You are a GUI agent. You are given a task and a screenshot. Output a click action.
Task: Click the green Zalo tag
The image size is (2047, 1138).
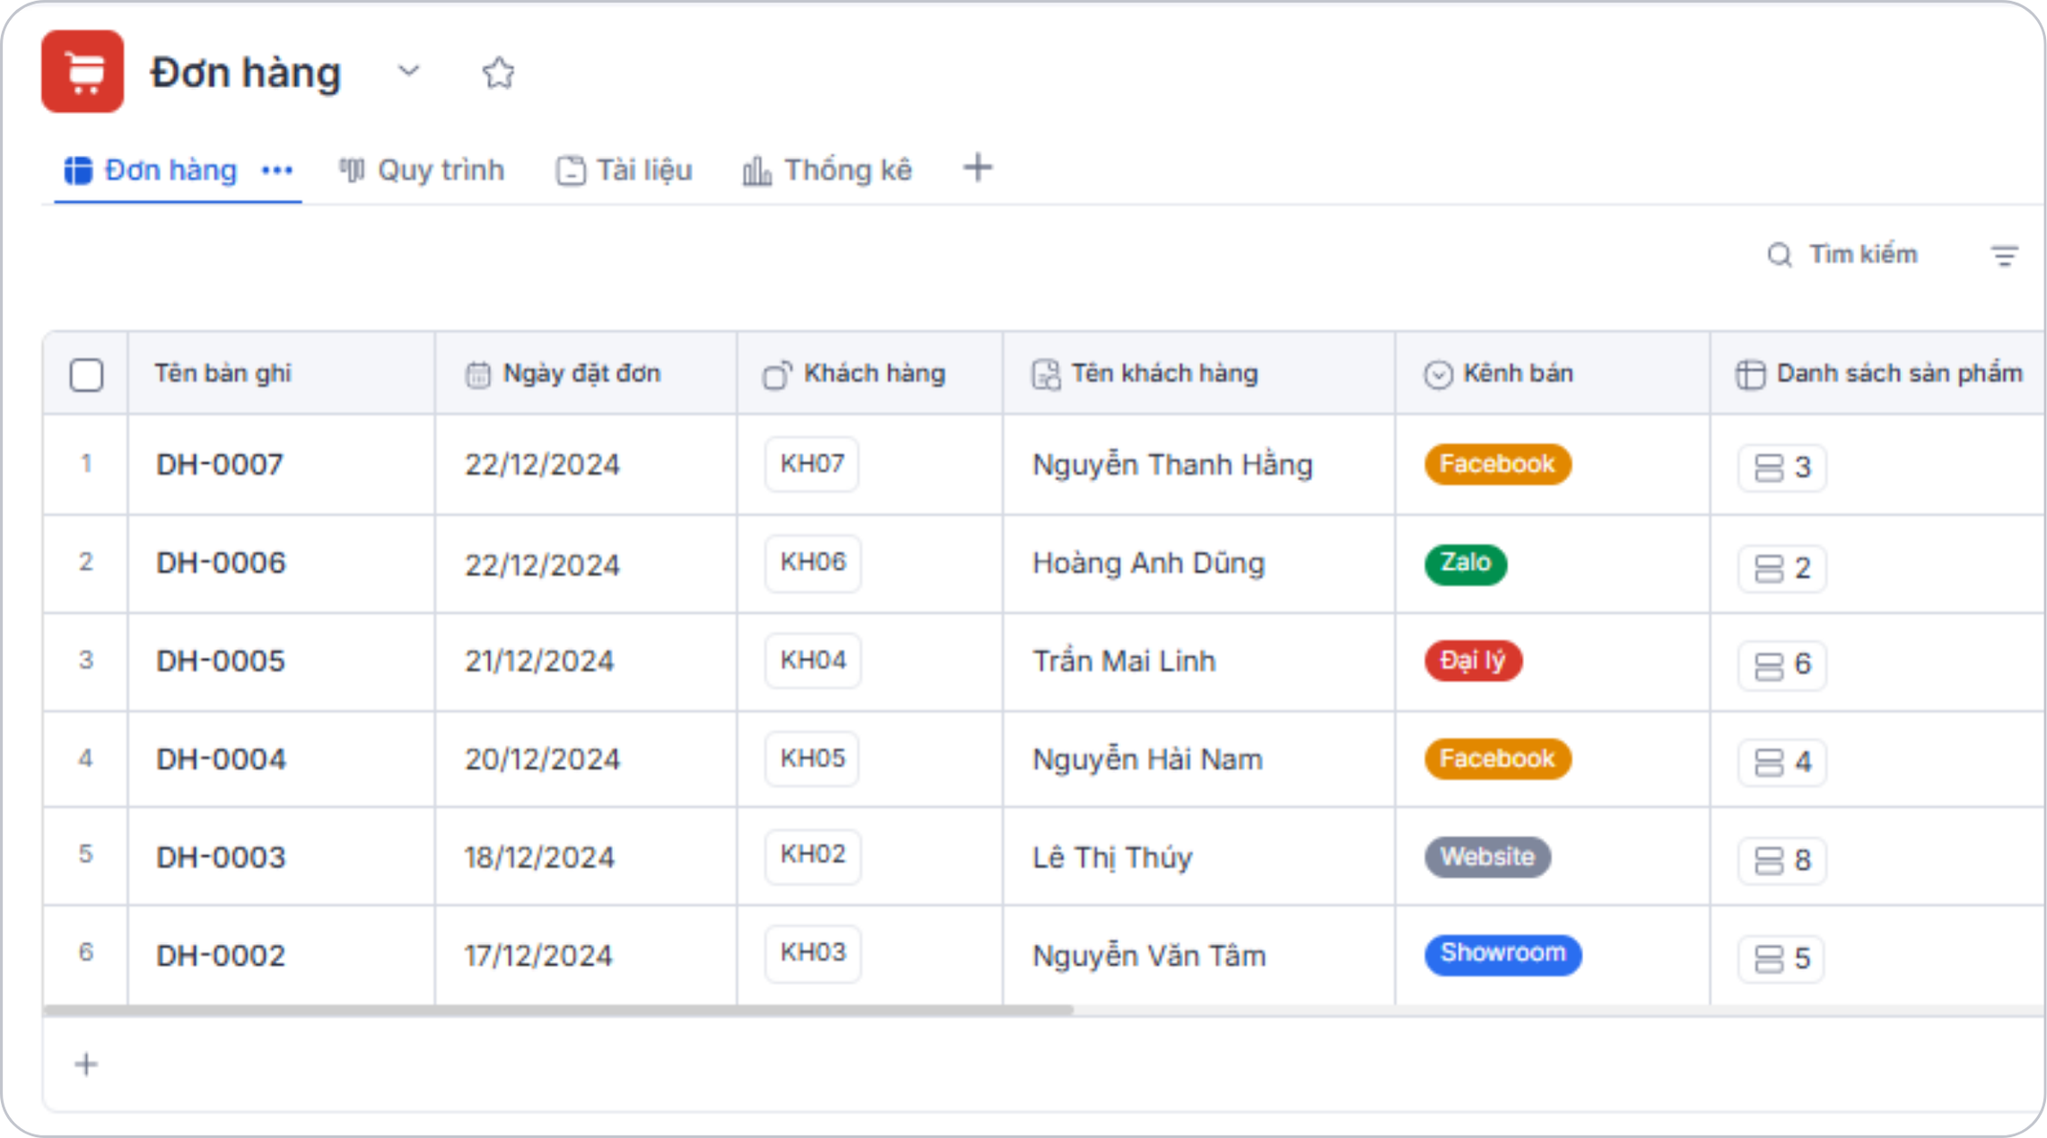(1465, 563)
